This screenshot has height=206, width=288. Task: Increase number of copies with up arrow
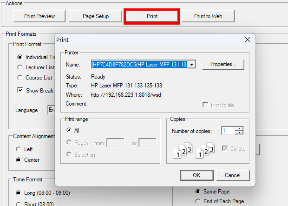pos(239,128)
